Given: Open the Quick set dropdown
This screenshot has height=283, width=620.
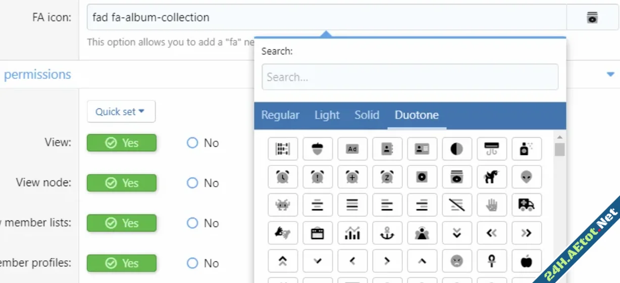Looking at the screenshot, I should pos(121,111).
